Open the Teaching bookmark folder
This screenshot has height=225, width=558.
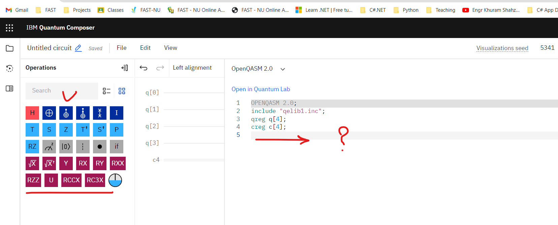(441, 10)
